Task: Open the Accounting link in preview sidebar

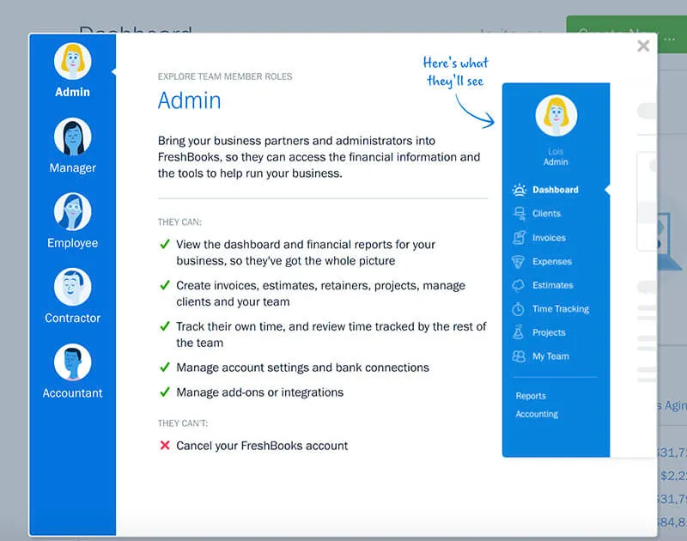Action: tap(537, 414)
